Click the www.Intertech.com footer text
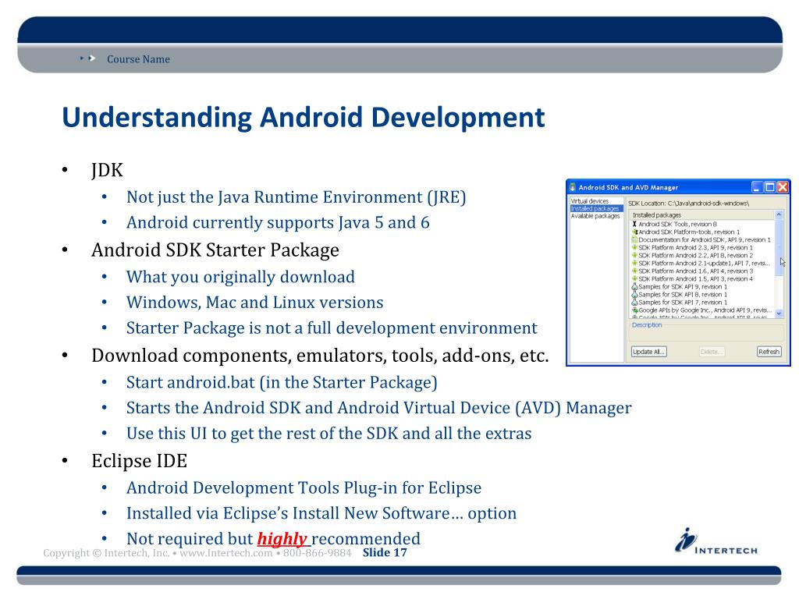The image size is (799, 599). click(x=225, y=553)
